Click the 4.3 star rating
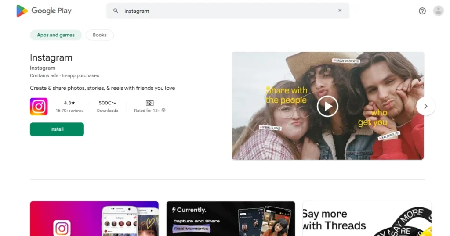 click(x=69, y=103)
